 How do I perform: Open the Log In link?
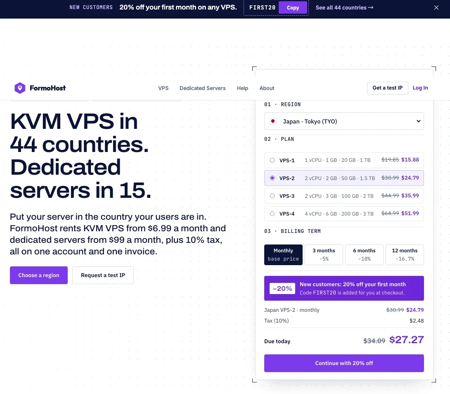tap(420, 88)
